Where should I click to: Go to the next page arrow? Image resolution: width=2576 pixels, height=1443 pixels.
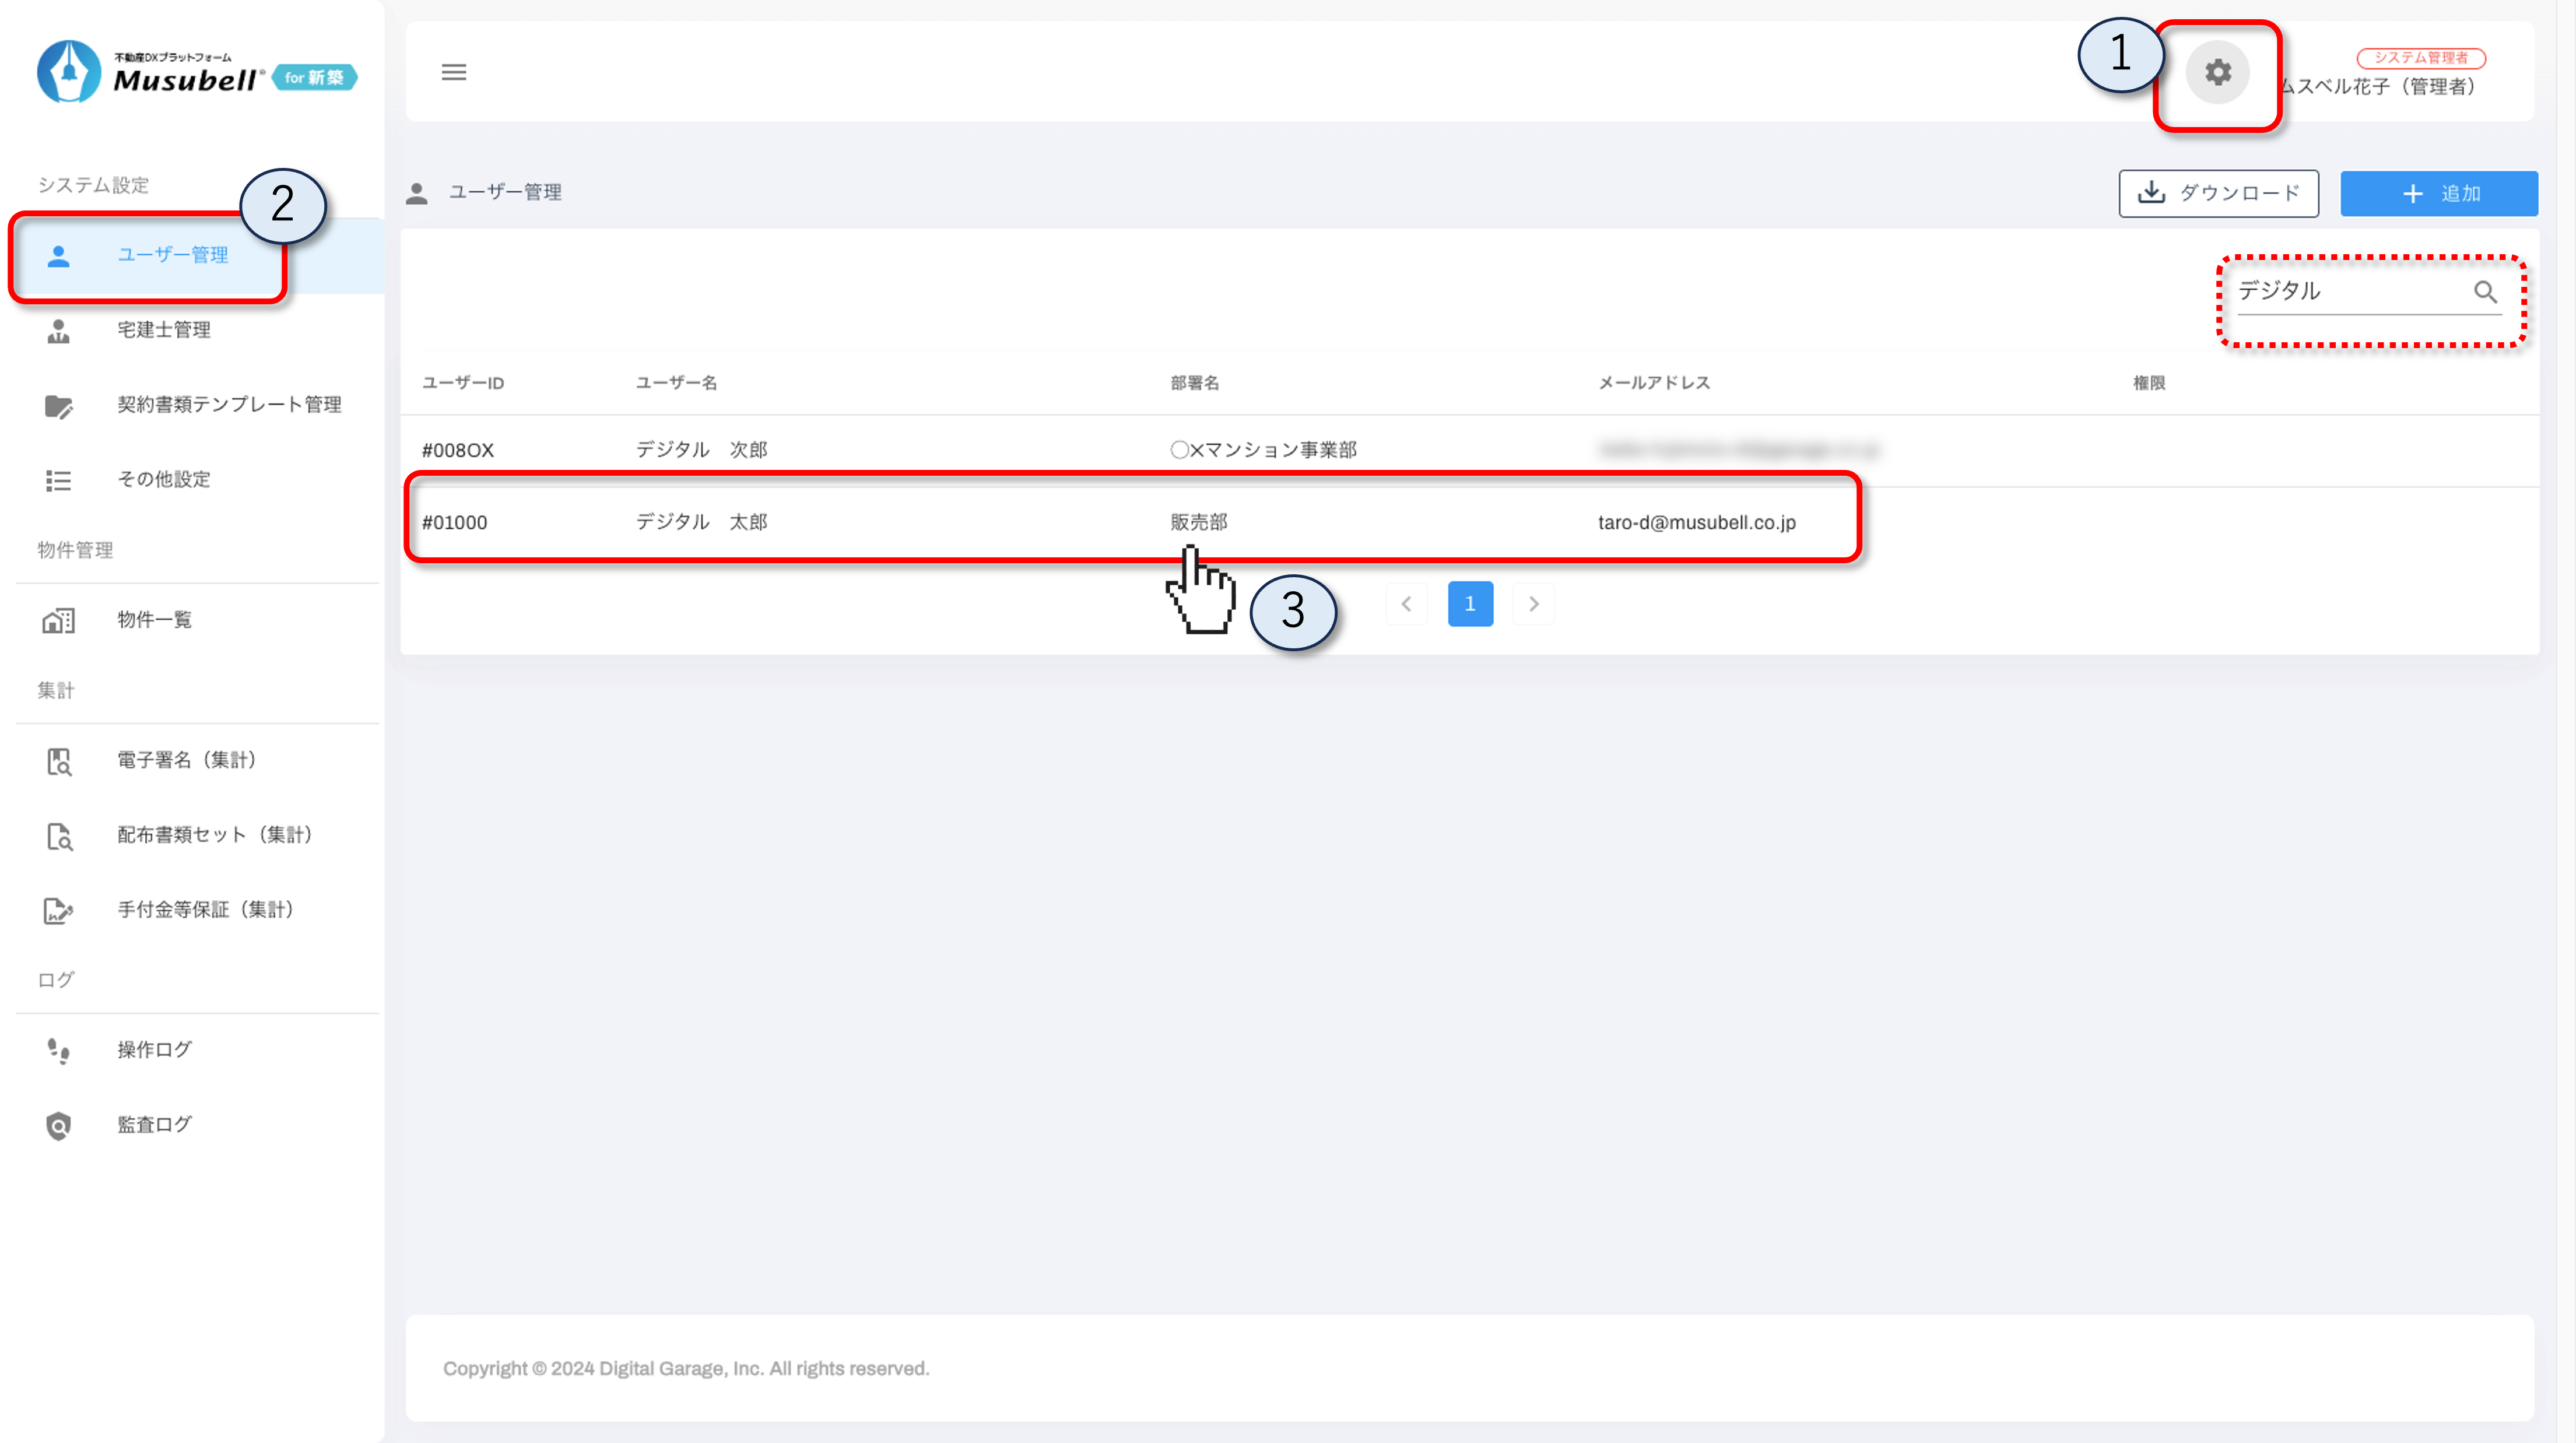coord(1533,604)
